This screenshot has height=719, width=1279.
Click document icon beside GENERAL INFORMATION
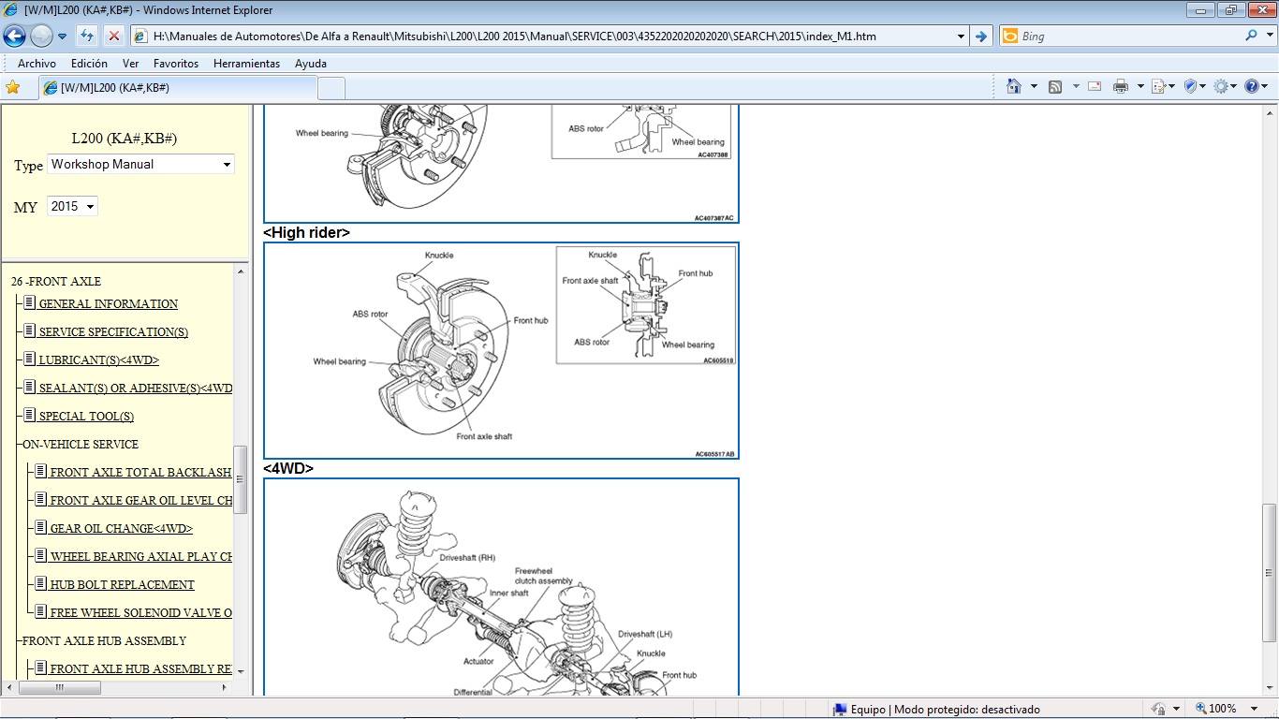pos(29,302)
